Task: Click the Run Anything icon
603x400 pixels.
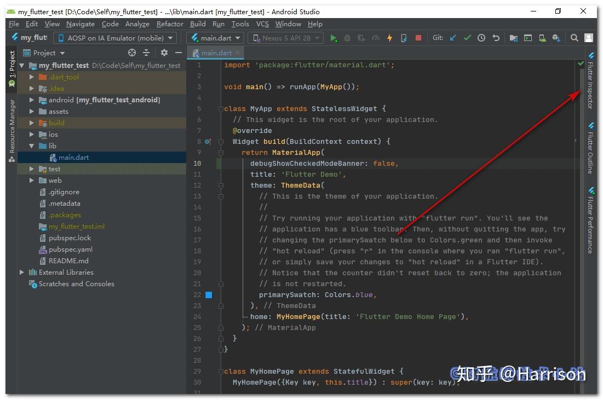Action: point(528,38)
